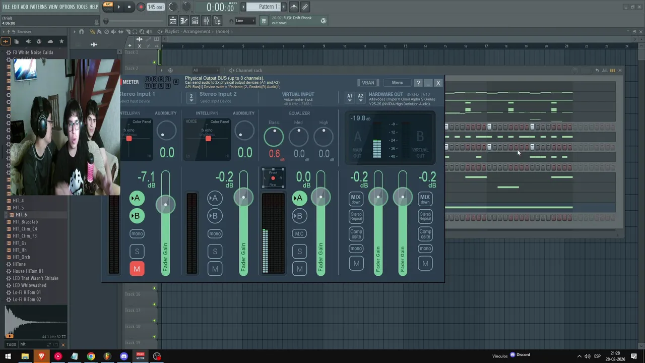
Task: Click the tempo field showing 145.000
Action: 155,7
